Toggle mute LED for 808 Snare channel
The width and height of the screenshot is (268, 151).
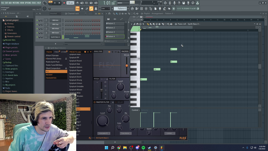tap(37, 33)
